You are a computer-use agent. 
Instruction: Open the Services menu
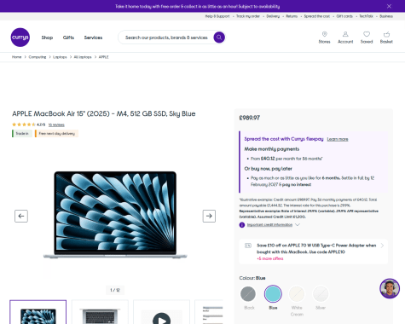coord(93,38)
